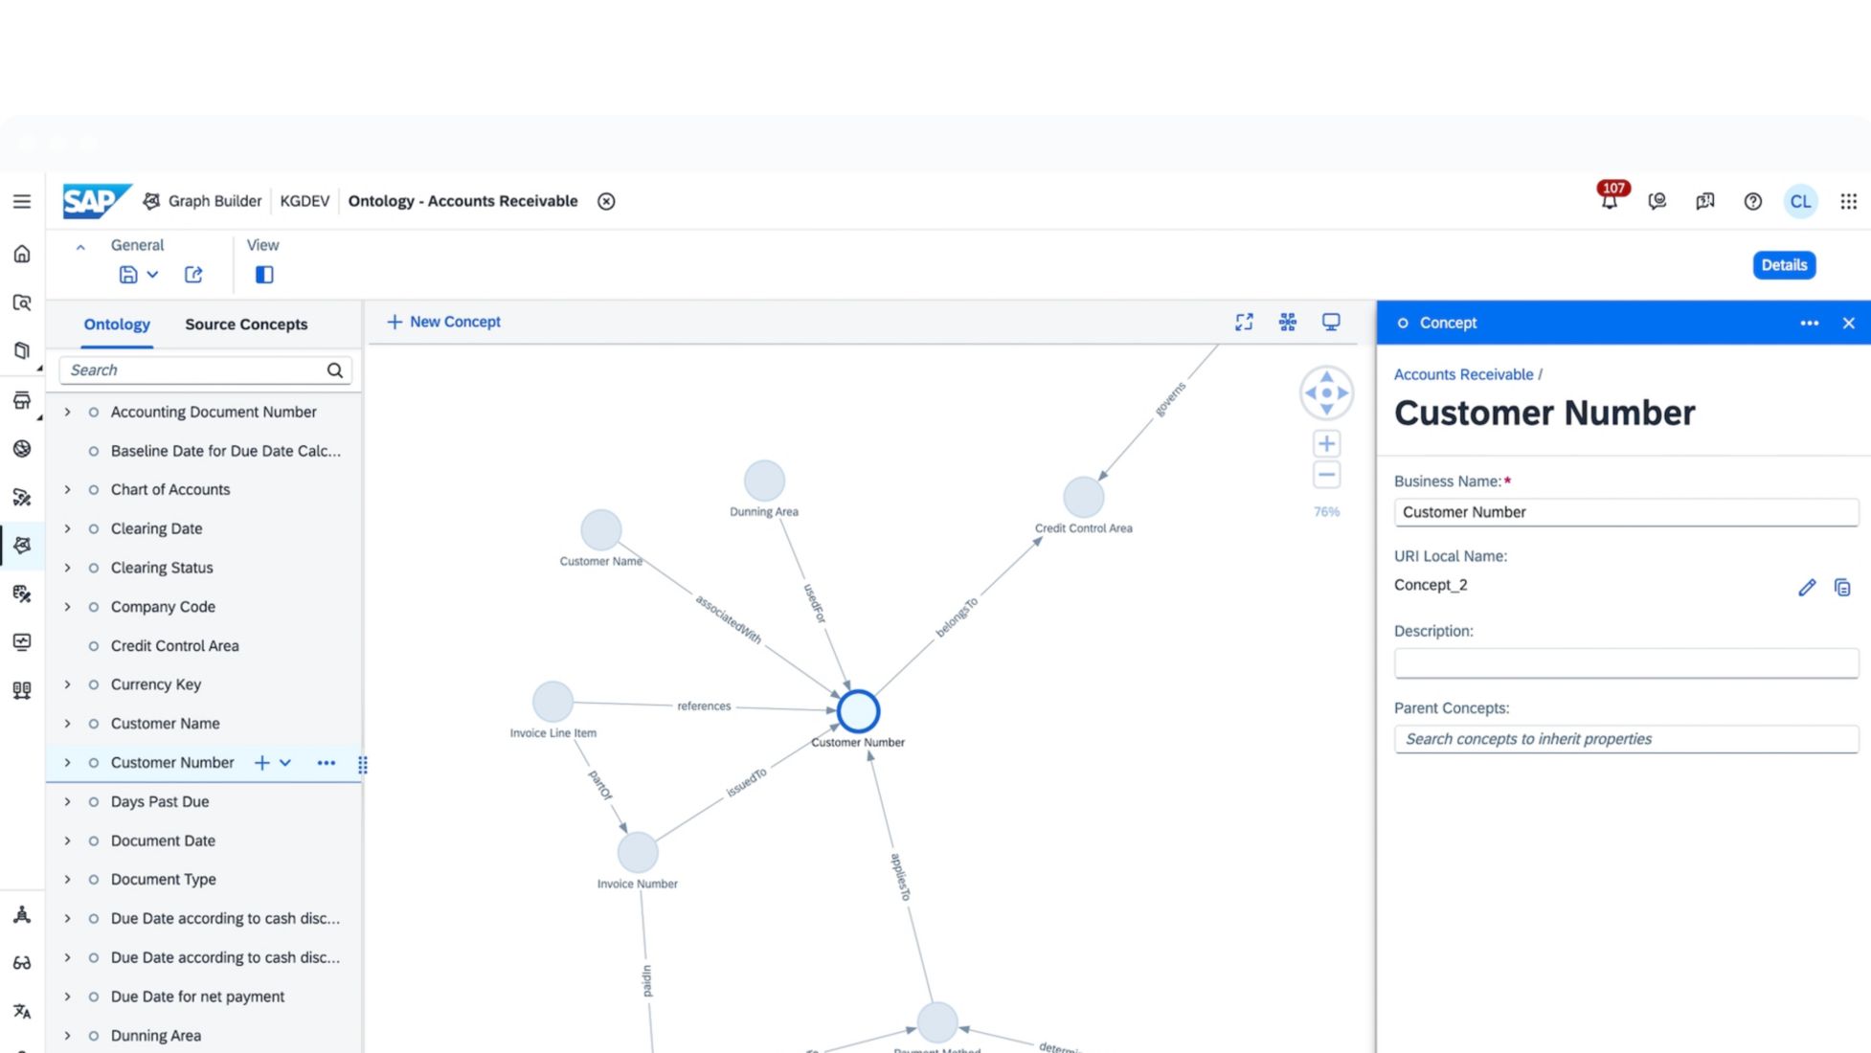Toggle the side panel View icon
1871x1053 pixels.
click(x=264, y=275)
